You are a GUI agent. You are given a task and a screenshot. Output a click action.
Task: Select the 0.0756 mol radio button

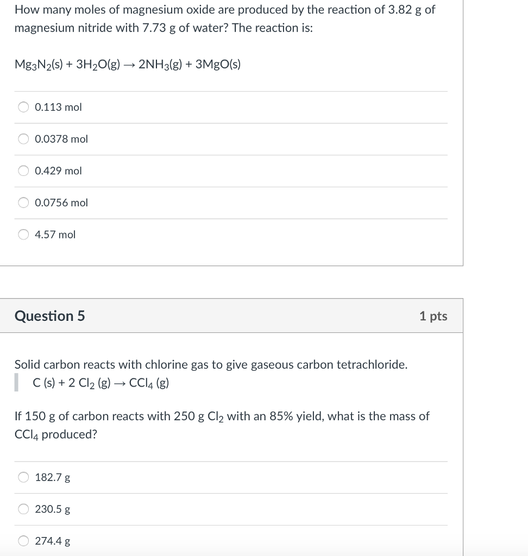[x=23, y=203]
